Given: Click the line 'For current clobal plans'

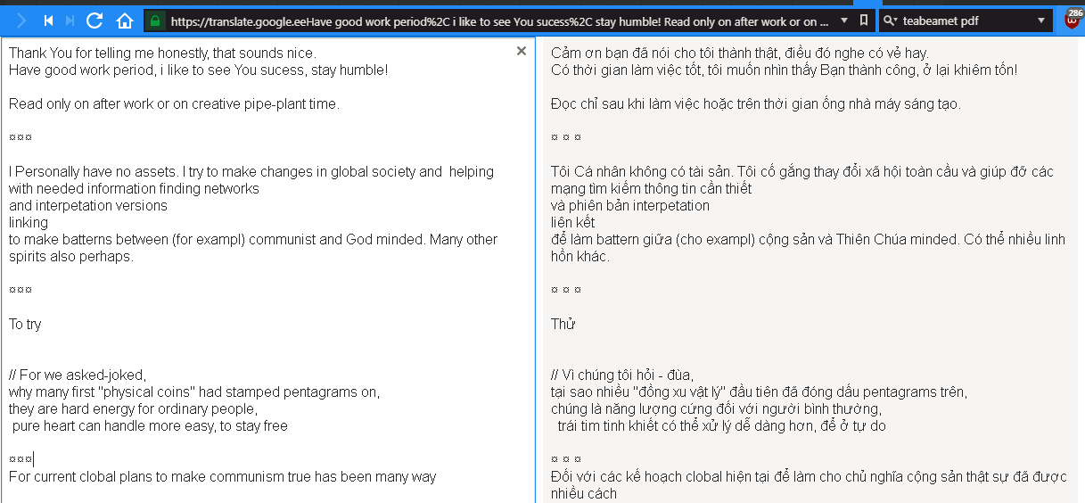Looking at the screenshot, I should (223, 477).
